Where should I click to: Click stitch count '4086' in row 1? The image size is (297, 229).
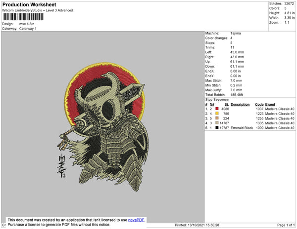pyautogui.click(x=225, y=109)
